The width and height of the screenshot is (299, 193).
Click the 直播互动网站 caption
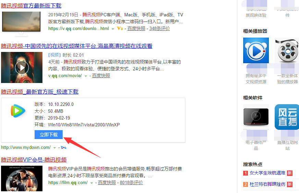pos(287,145)
